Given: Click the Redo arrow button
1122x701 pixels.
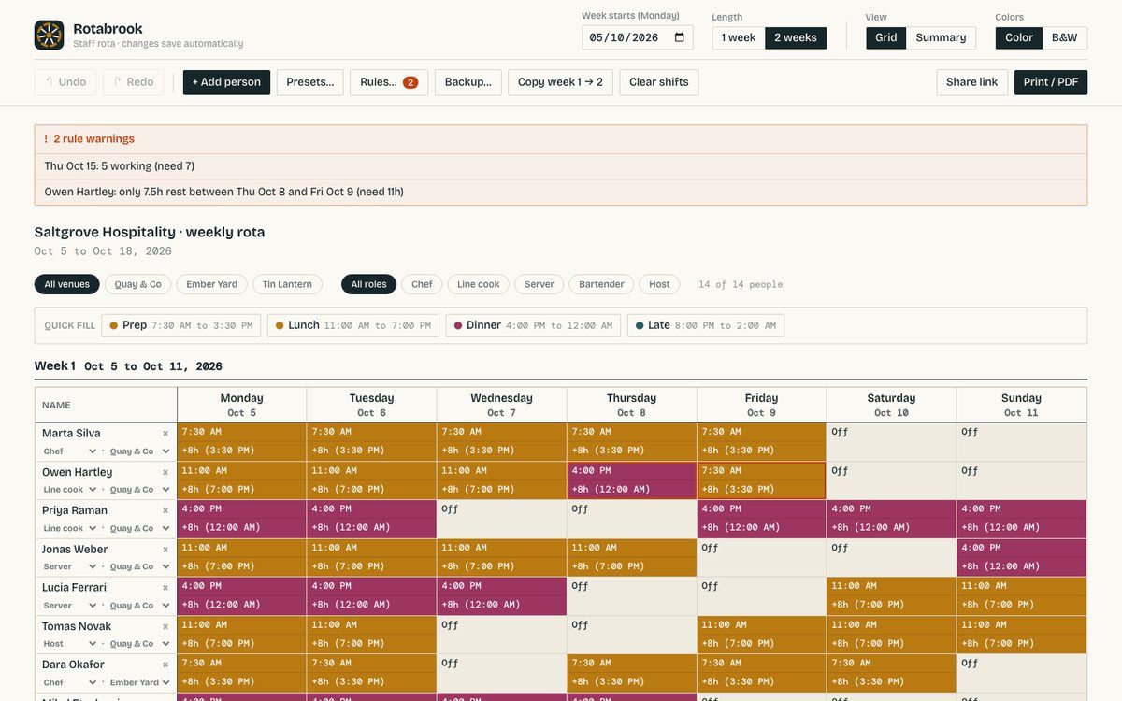Looking at the screenshot, I should coord(133,82).
